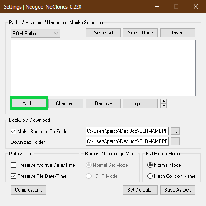This screenshot has height=206, width=206.
Task: Click Select All button
Action: 103,33
